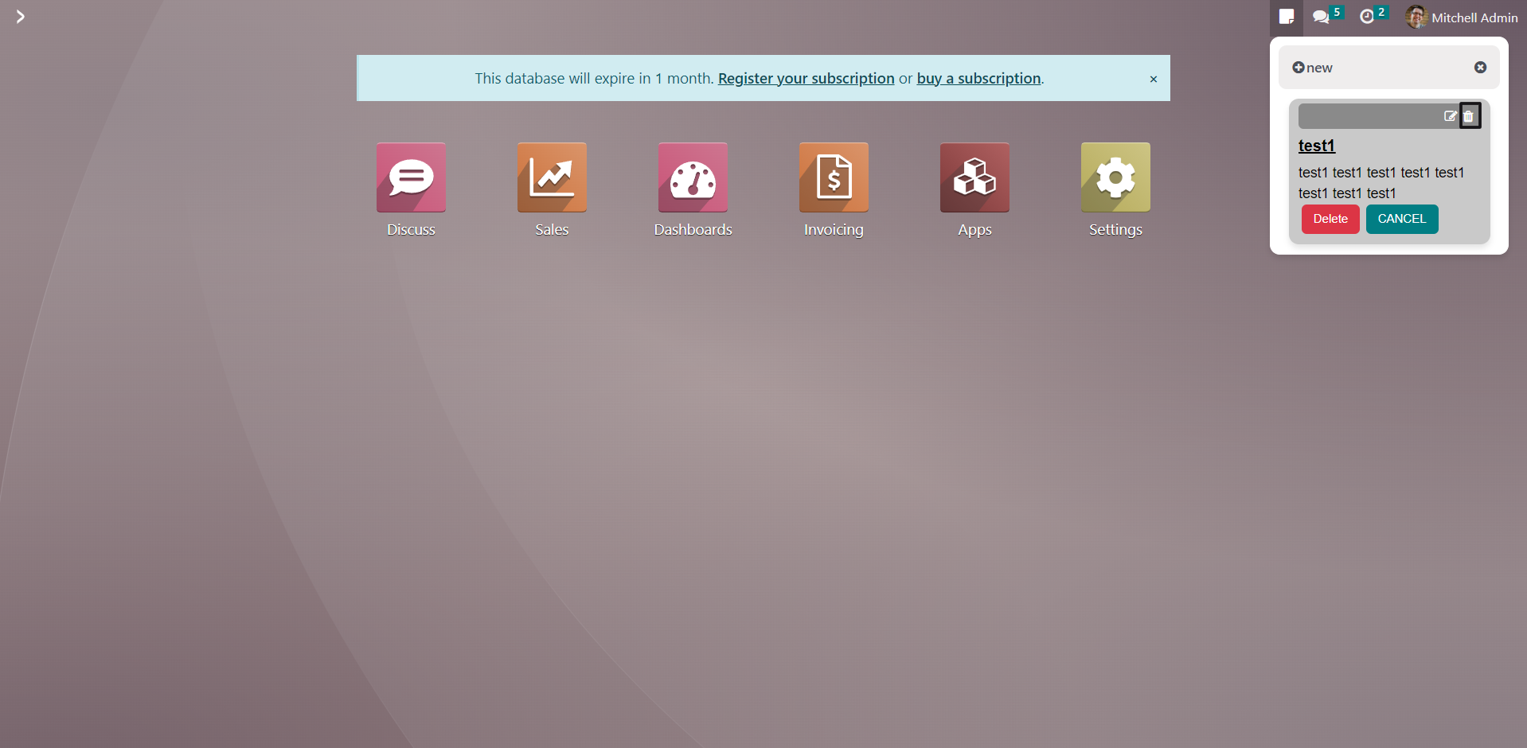Click the CANCEL button on the note
The width and height of the screenshot is (1527, 748).
pos(1402,219)
